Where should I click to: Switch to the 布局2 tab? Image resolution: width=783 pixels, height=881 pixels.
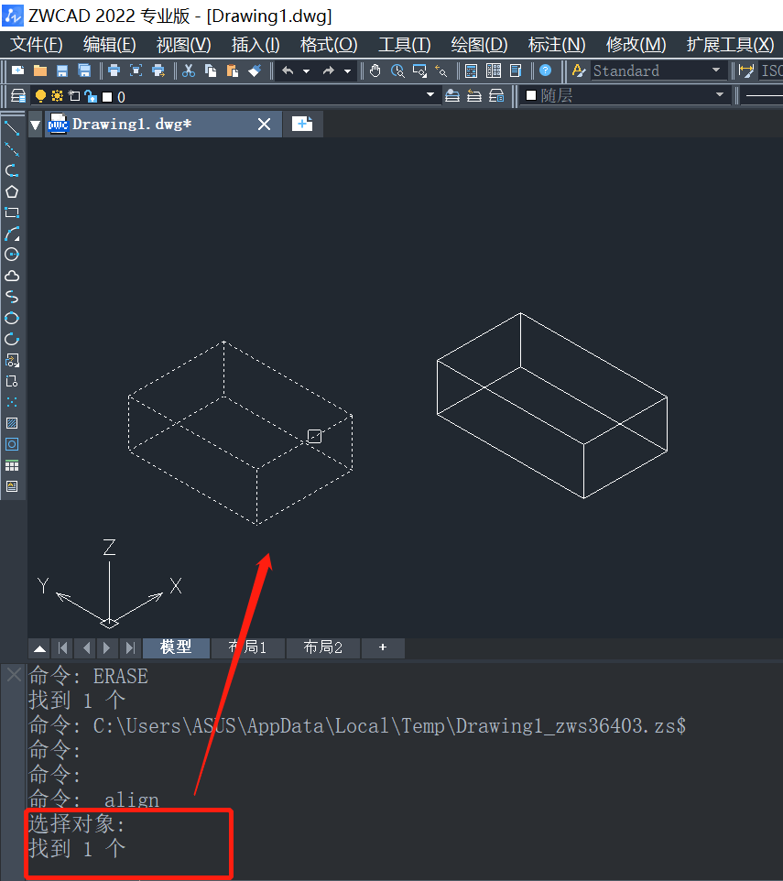pos(323,647)
